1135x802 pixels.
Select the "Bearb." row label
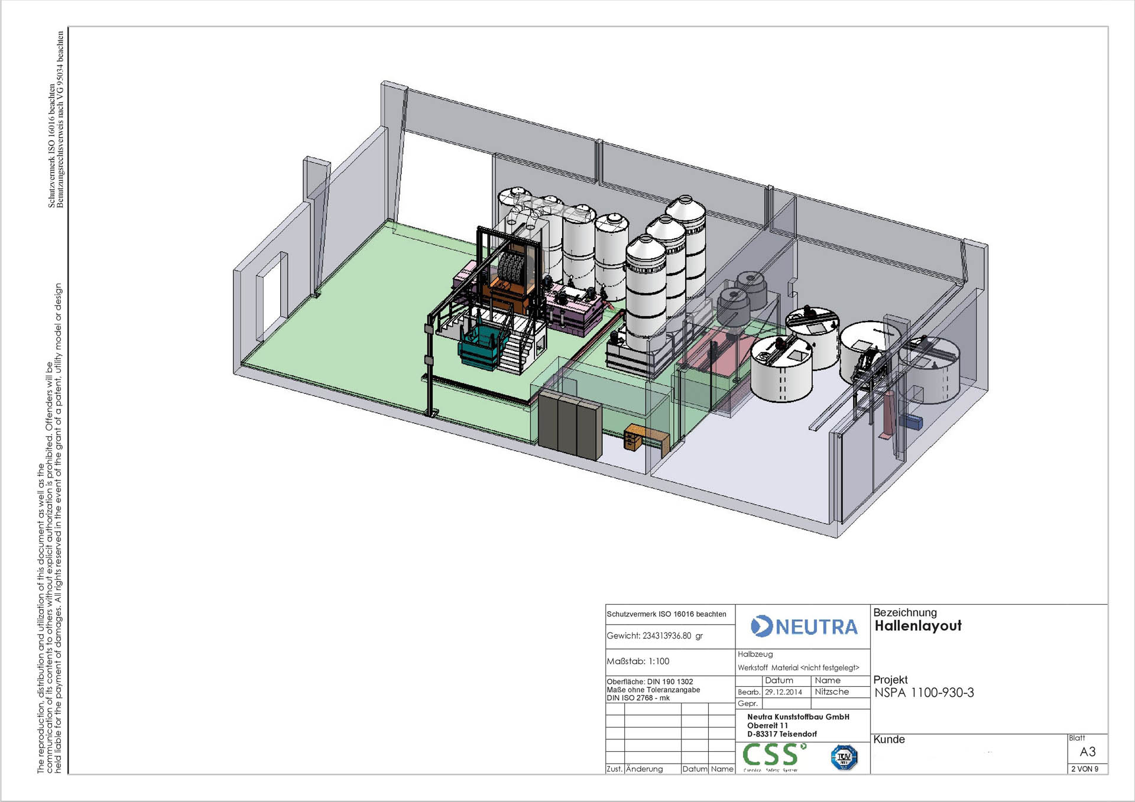(748, 692)
